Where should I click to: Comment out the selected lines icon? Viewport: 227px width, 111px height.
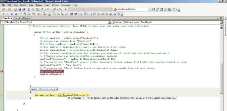[x=81, y=14]
